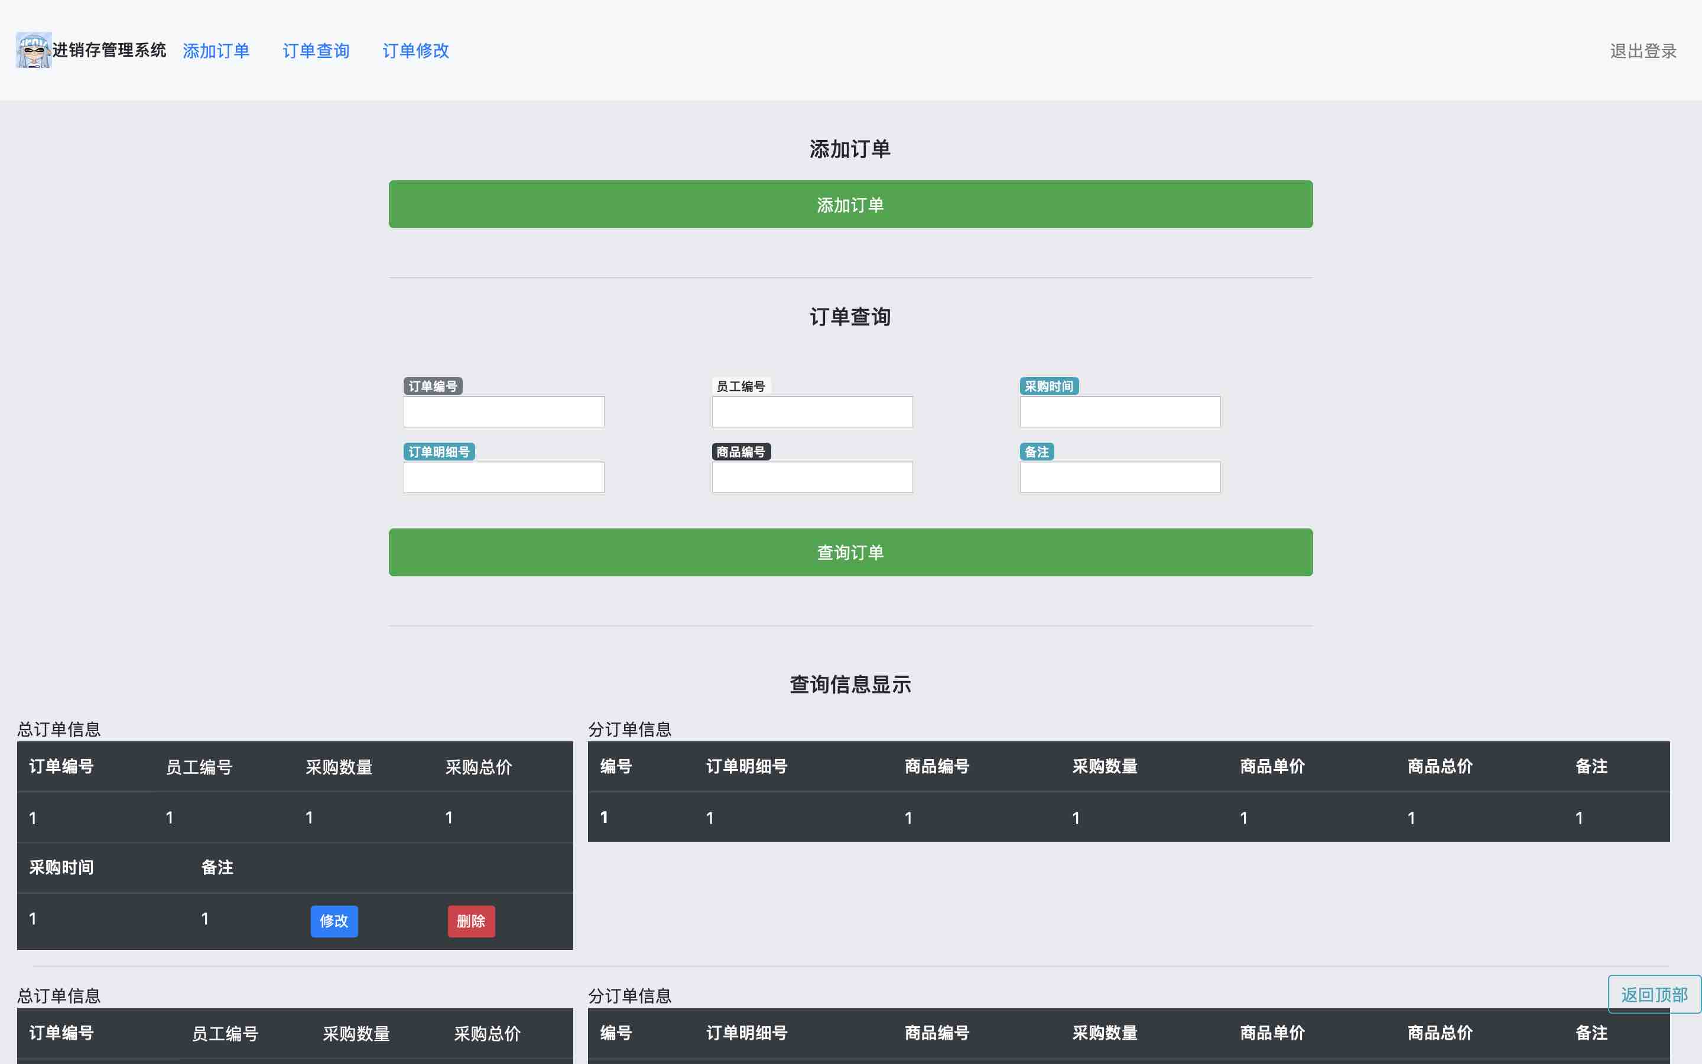Open 订单查询 navigation link
Viewport: 1702px width, 1064px height.
point(316,51)
